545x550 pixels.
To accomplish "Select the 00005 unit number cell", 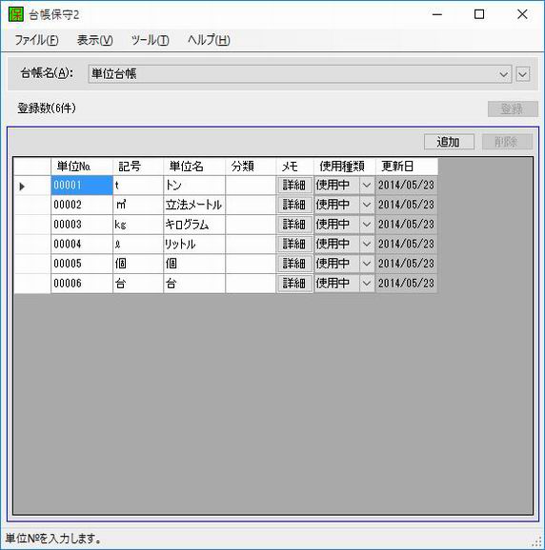I will (82, 264).
